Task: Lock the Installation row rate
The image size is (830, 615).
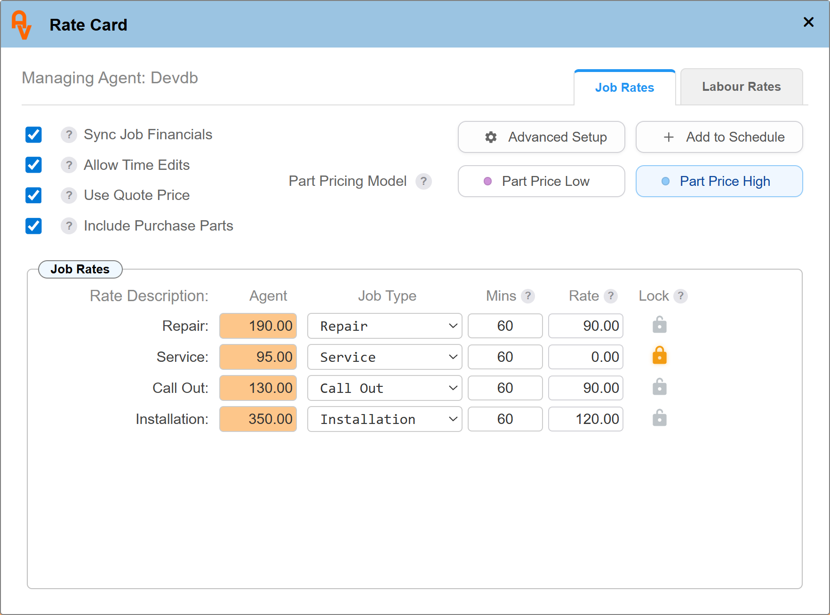Action: pyautogui.click(x=659, y=418)
